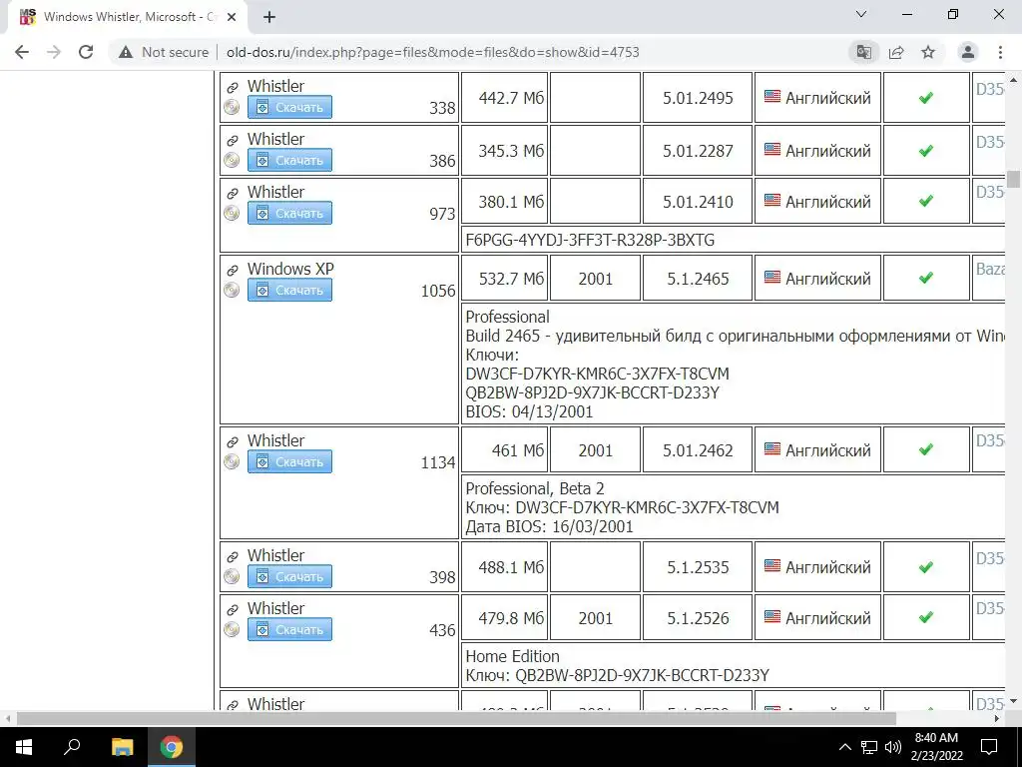The image size is (1022, 767).
Task: Click CD disc icon in Whistler 338 row
Action: (x=232, y=107)
